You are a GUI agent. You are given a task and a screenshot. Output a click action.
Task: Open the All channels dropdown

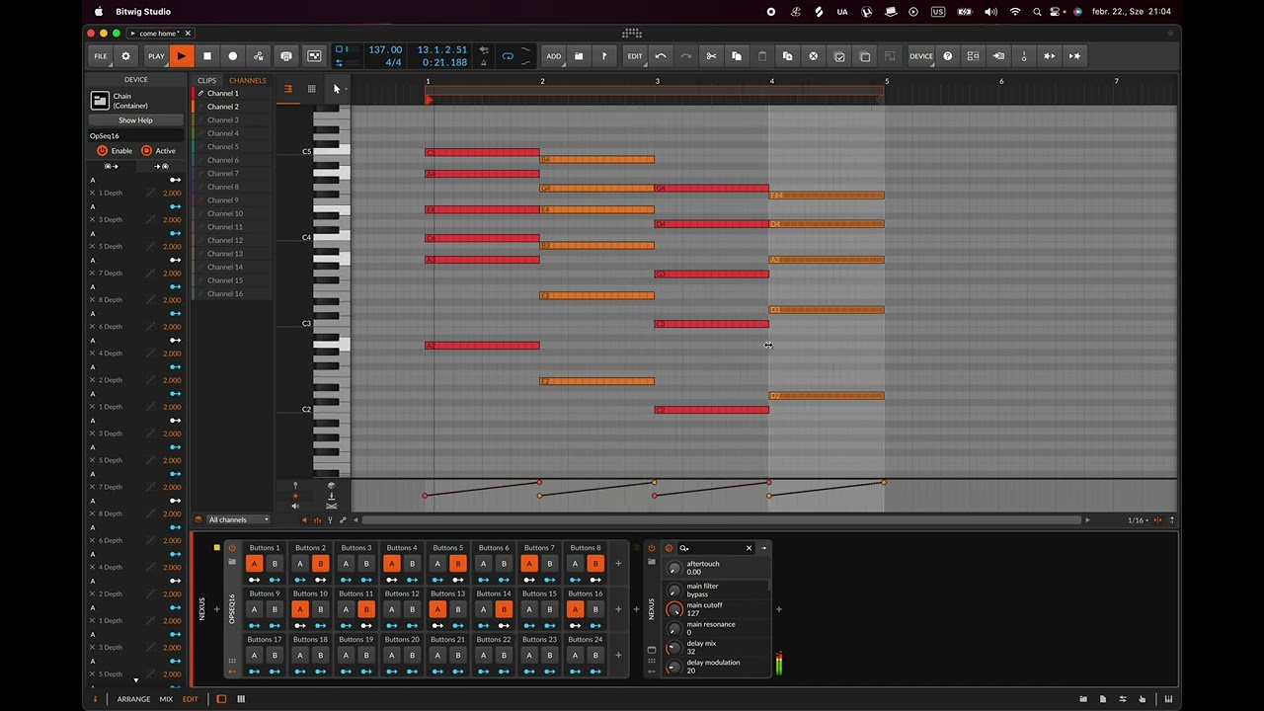pos(238,519)
